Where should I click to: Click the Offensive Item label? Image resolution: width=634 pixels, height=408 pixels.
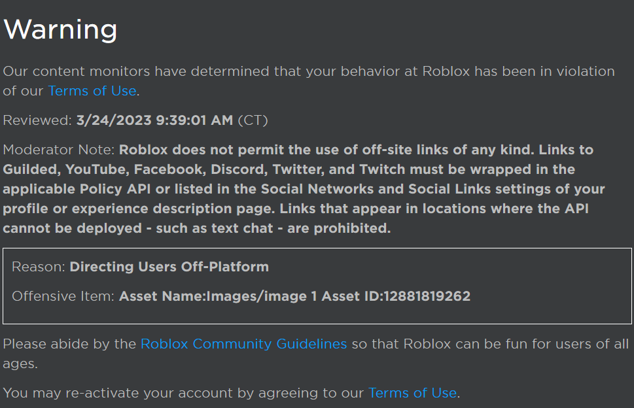63,296
